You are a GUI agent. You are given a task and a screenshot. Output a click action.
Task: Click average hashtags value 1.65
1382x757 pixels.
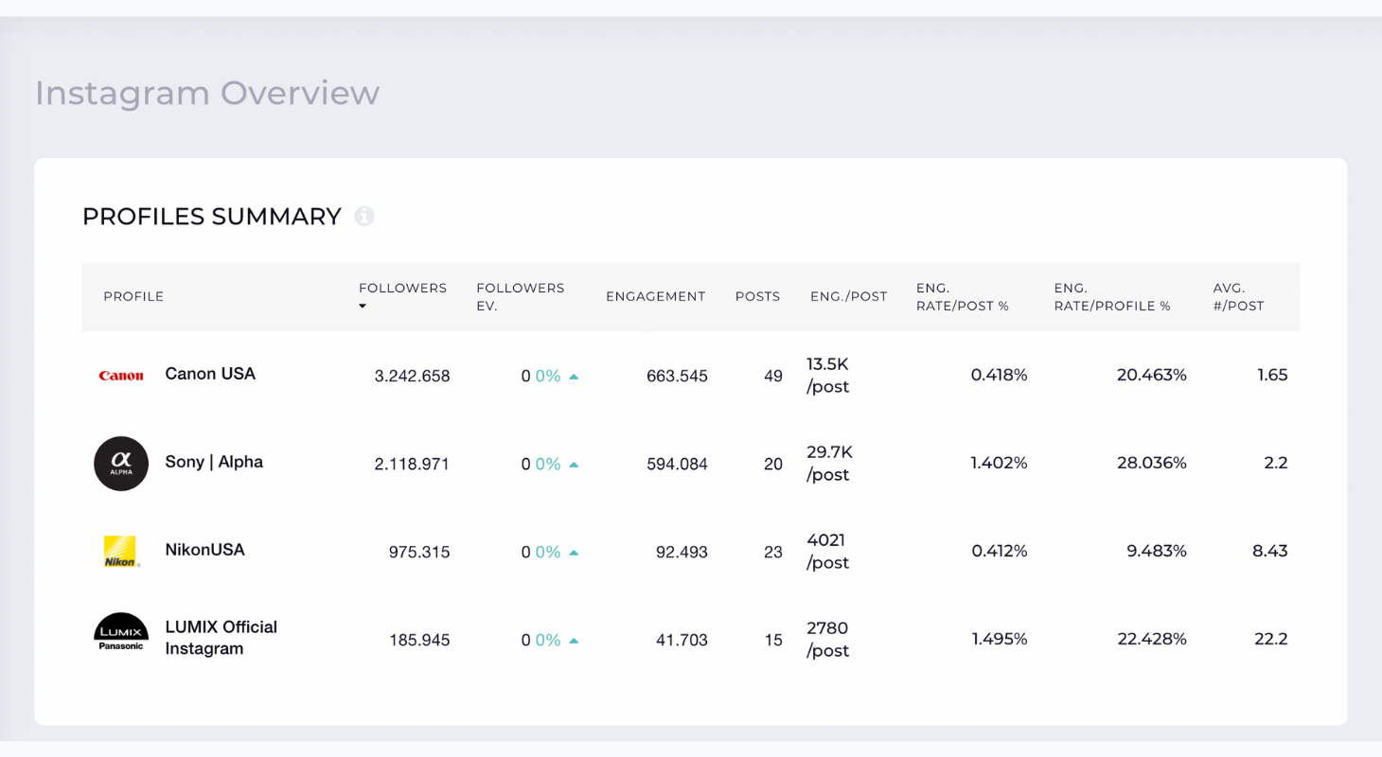[1272, 376]
